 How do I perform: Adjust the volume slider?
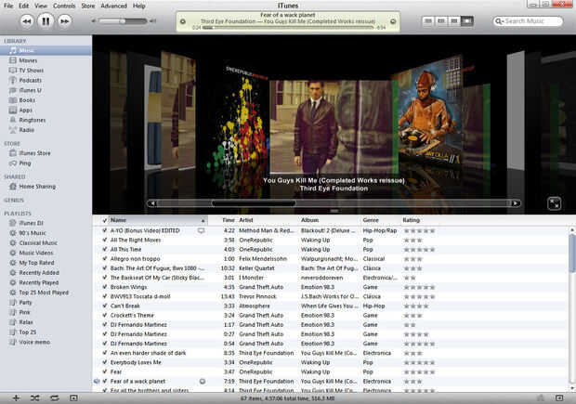(x=123, y=21)
